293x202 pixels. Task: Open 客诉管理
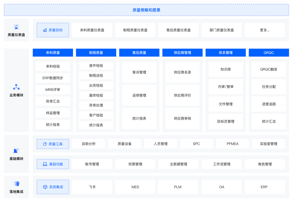click(139, 72)
